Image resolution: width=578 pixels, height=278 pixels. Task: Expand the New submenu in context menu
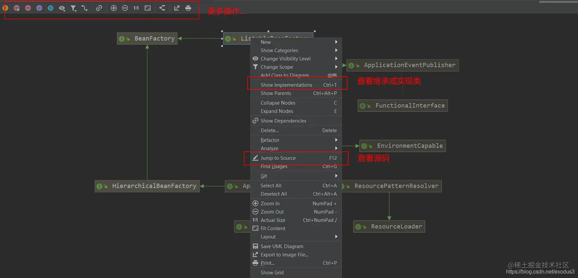[296, 42]
